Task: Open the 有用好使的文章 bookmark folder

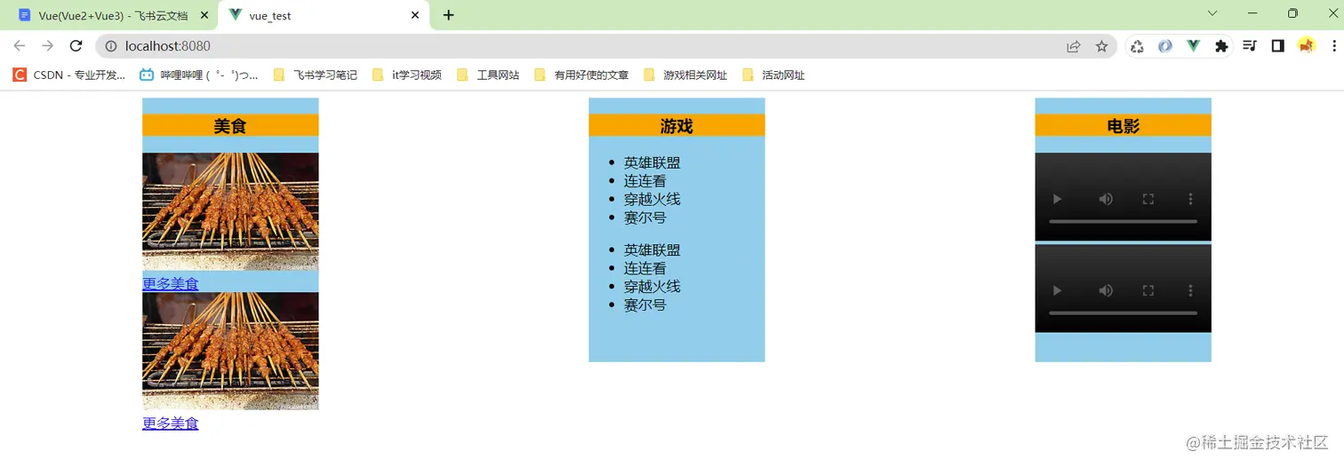Action: click(x=581, y=75)
